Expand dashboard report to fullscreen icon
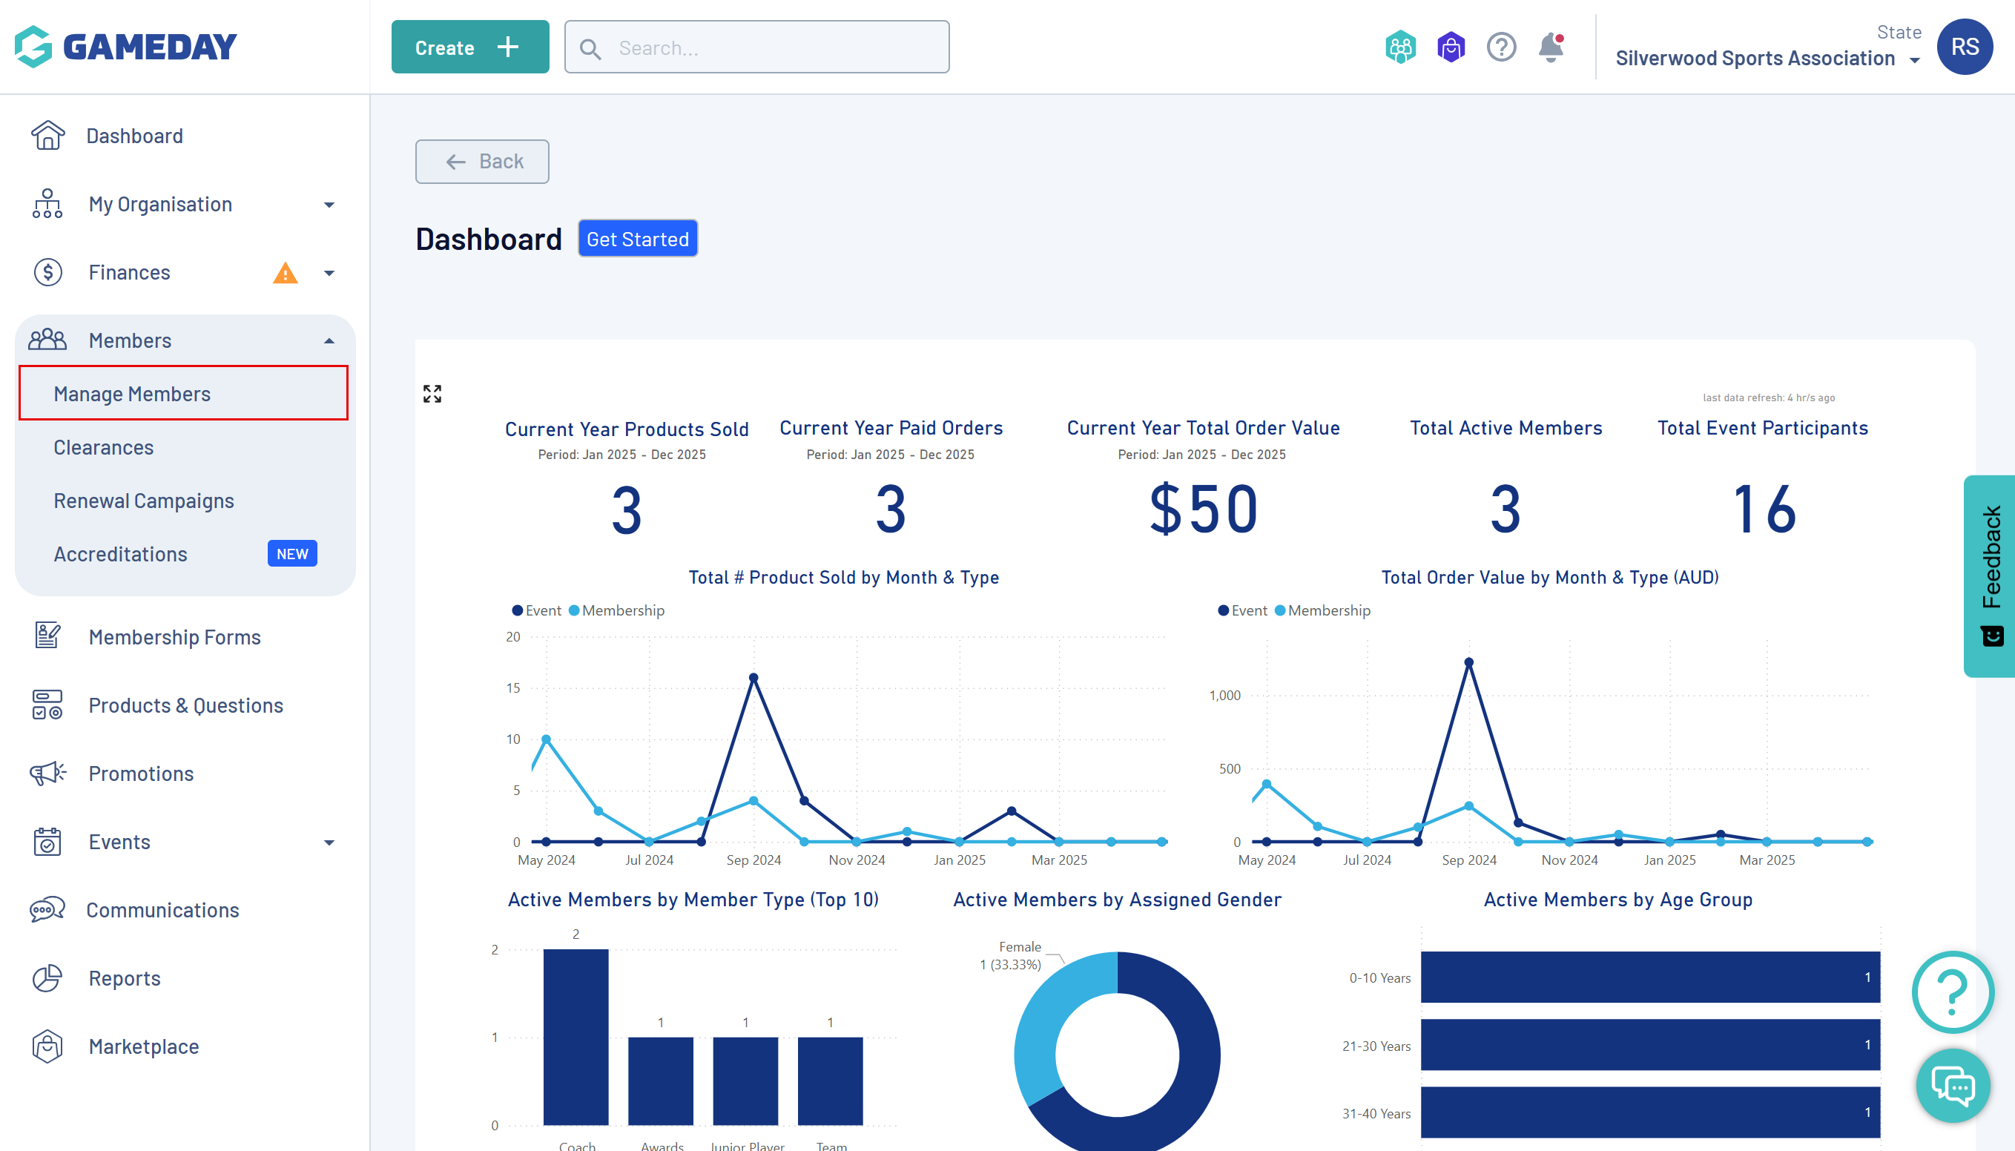2015x1151 pixels. tap(432, 394)
